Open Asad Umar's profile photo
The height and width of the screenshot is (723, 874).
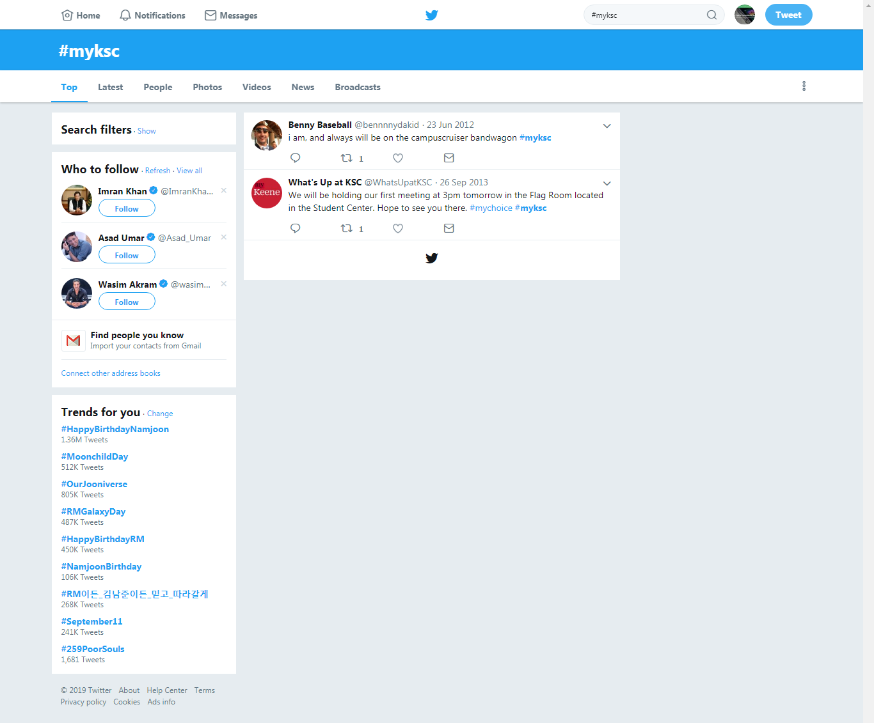(x=77, y=247)
